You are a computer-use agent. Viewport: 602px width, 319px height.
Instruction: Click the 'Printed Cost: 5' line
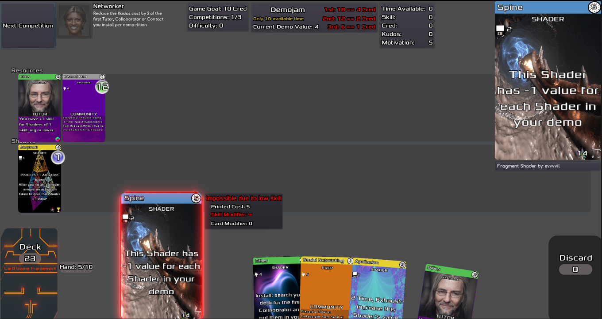point(230,206)
